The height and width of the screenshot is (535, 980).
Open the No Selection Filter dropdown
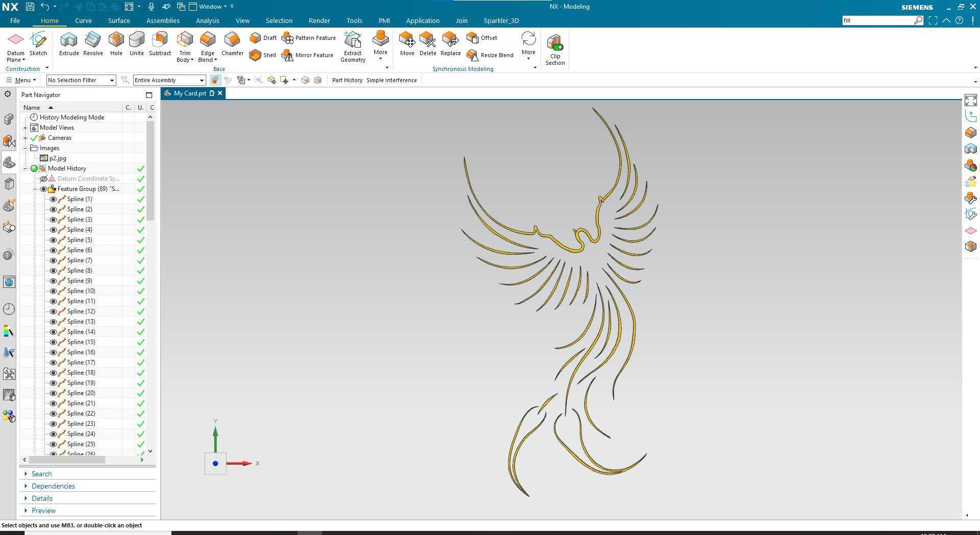[x=81, y=80]
